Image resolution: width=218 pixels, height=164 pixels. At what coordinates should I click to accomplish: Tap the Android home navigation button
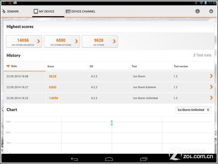[109, 159]
